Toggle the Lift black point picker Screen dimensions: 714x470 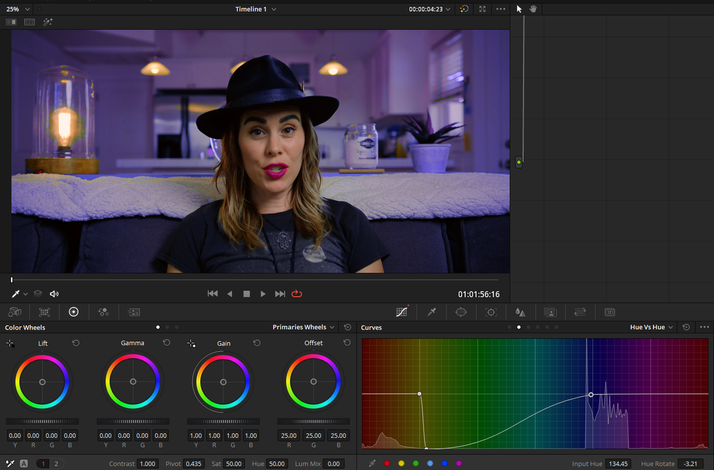(10, 343)
